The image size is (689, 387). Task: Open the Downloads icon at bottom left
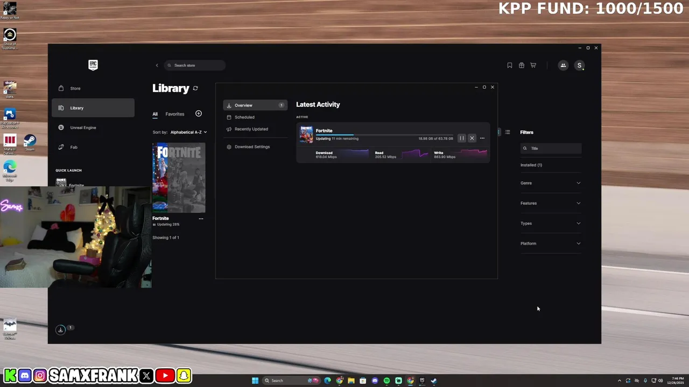tap(61, 329)
